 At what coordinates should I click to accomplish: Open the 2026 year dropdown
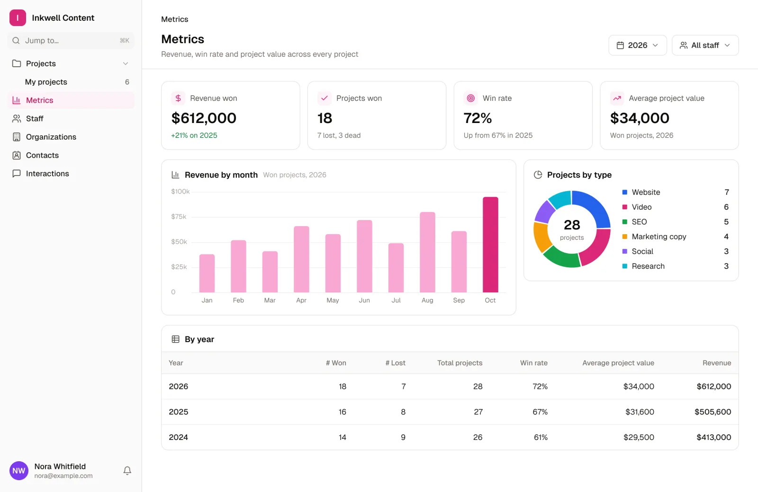pyautogui.click(x=638, y=45)
